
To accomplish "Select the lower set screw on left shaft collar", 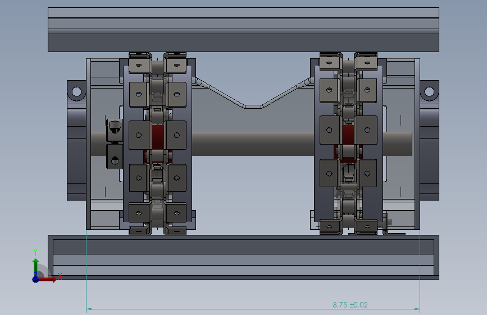I will pyautogui.click(x=115, y=161).
